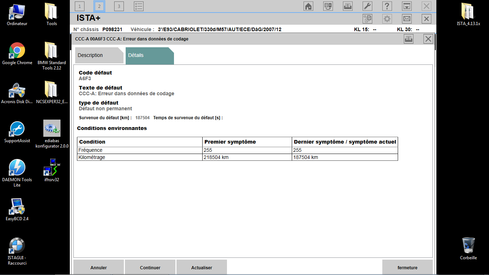Click the Fréquence row label

point(90,150)
